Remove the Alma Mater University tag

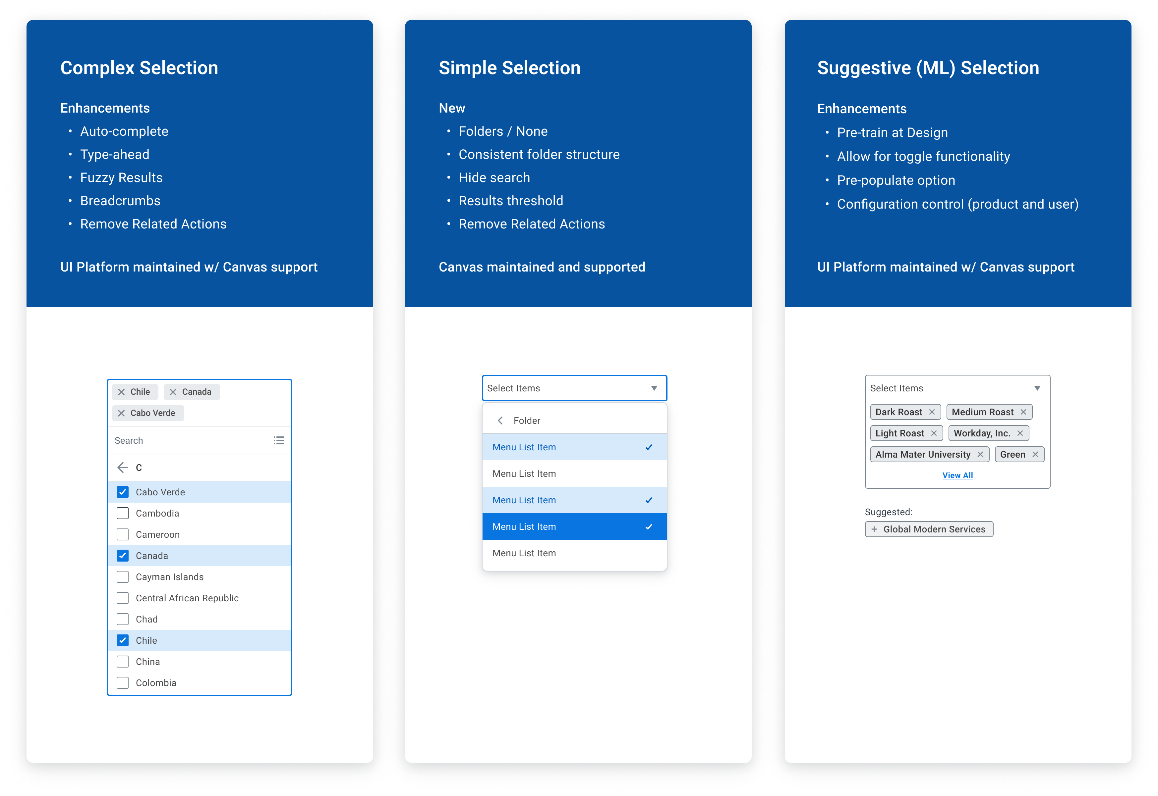tap(980, 454)
